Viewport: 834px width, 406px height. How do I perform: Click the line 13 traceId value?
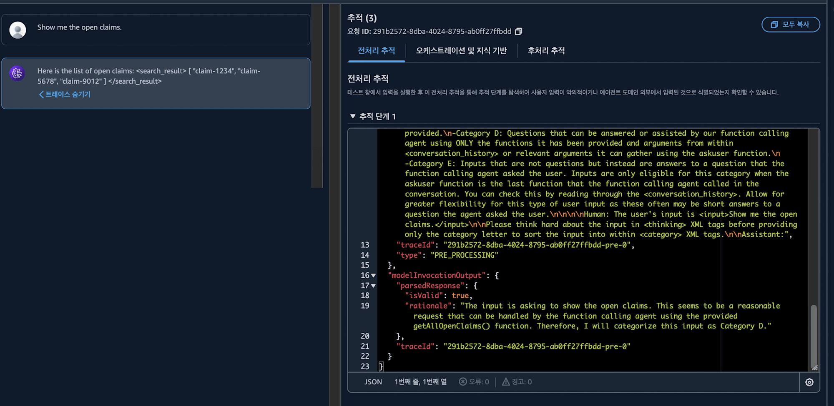[537, 245]
